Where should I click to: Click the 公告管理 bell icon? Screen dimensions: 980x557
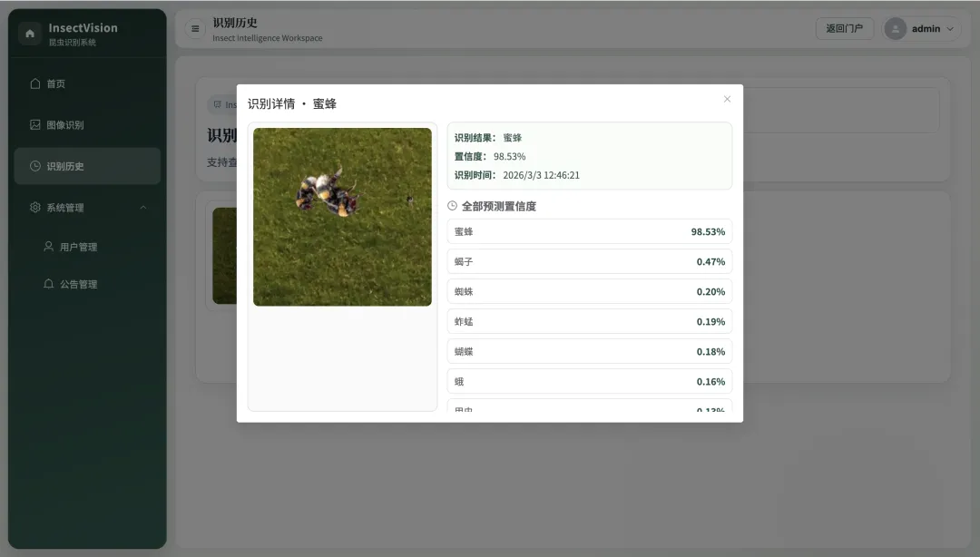[48, 284]
